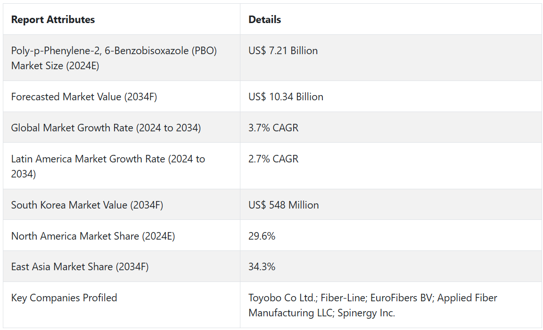The image size is (543, 330).
Task: Click the "3.7% CAGR" value
Action: pos(273,128)
